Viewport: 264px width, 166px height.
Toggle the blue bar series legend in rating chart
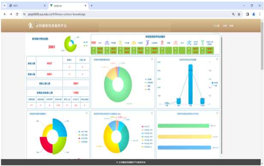pos(215,83)
